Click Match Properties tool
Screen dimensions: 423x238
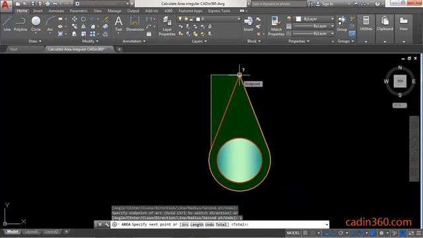[x=276, y=26]
